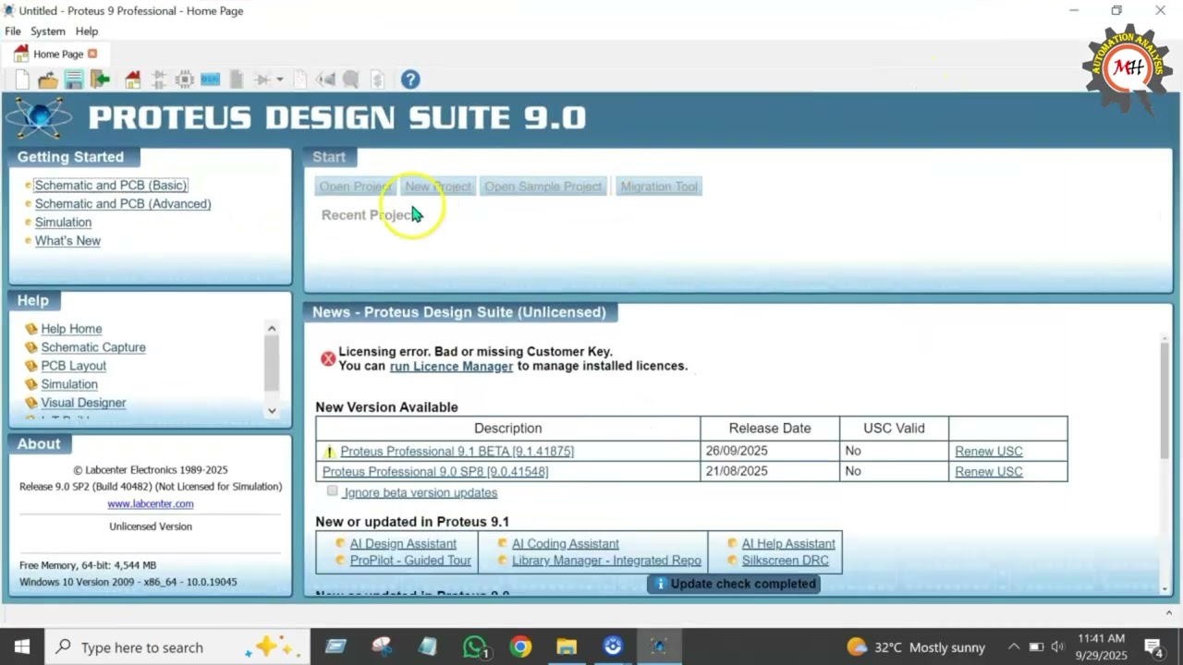Image resolution: width=1183 pixels, height=665 pixels.
Task: Click the greyed source code page icon
Action: point(299,80)
